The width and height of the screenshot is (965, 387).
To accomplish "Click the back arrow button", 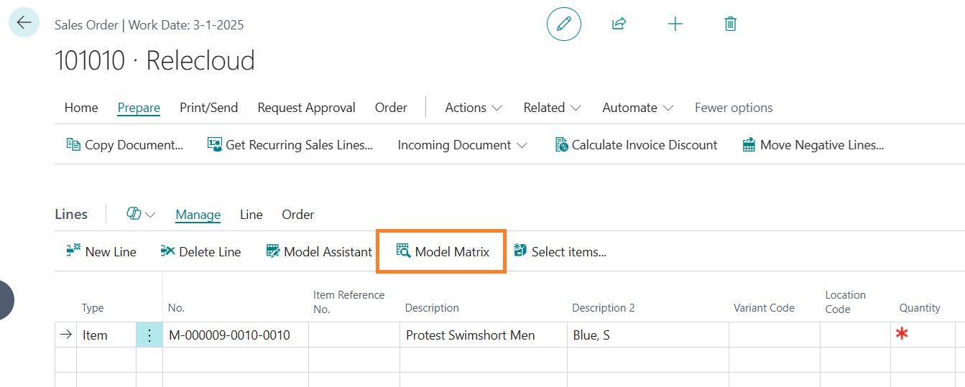I will (x=24, y=22).
